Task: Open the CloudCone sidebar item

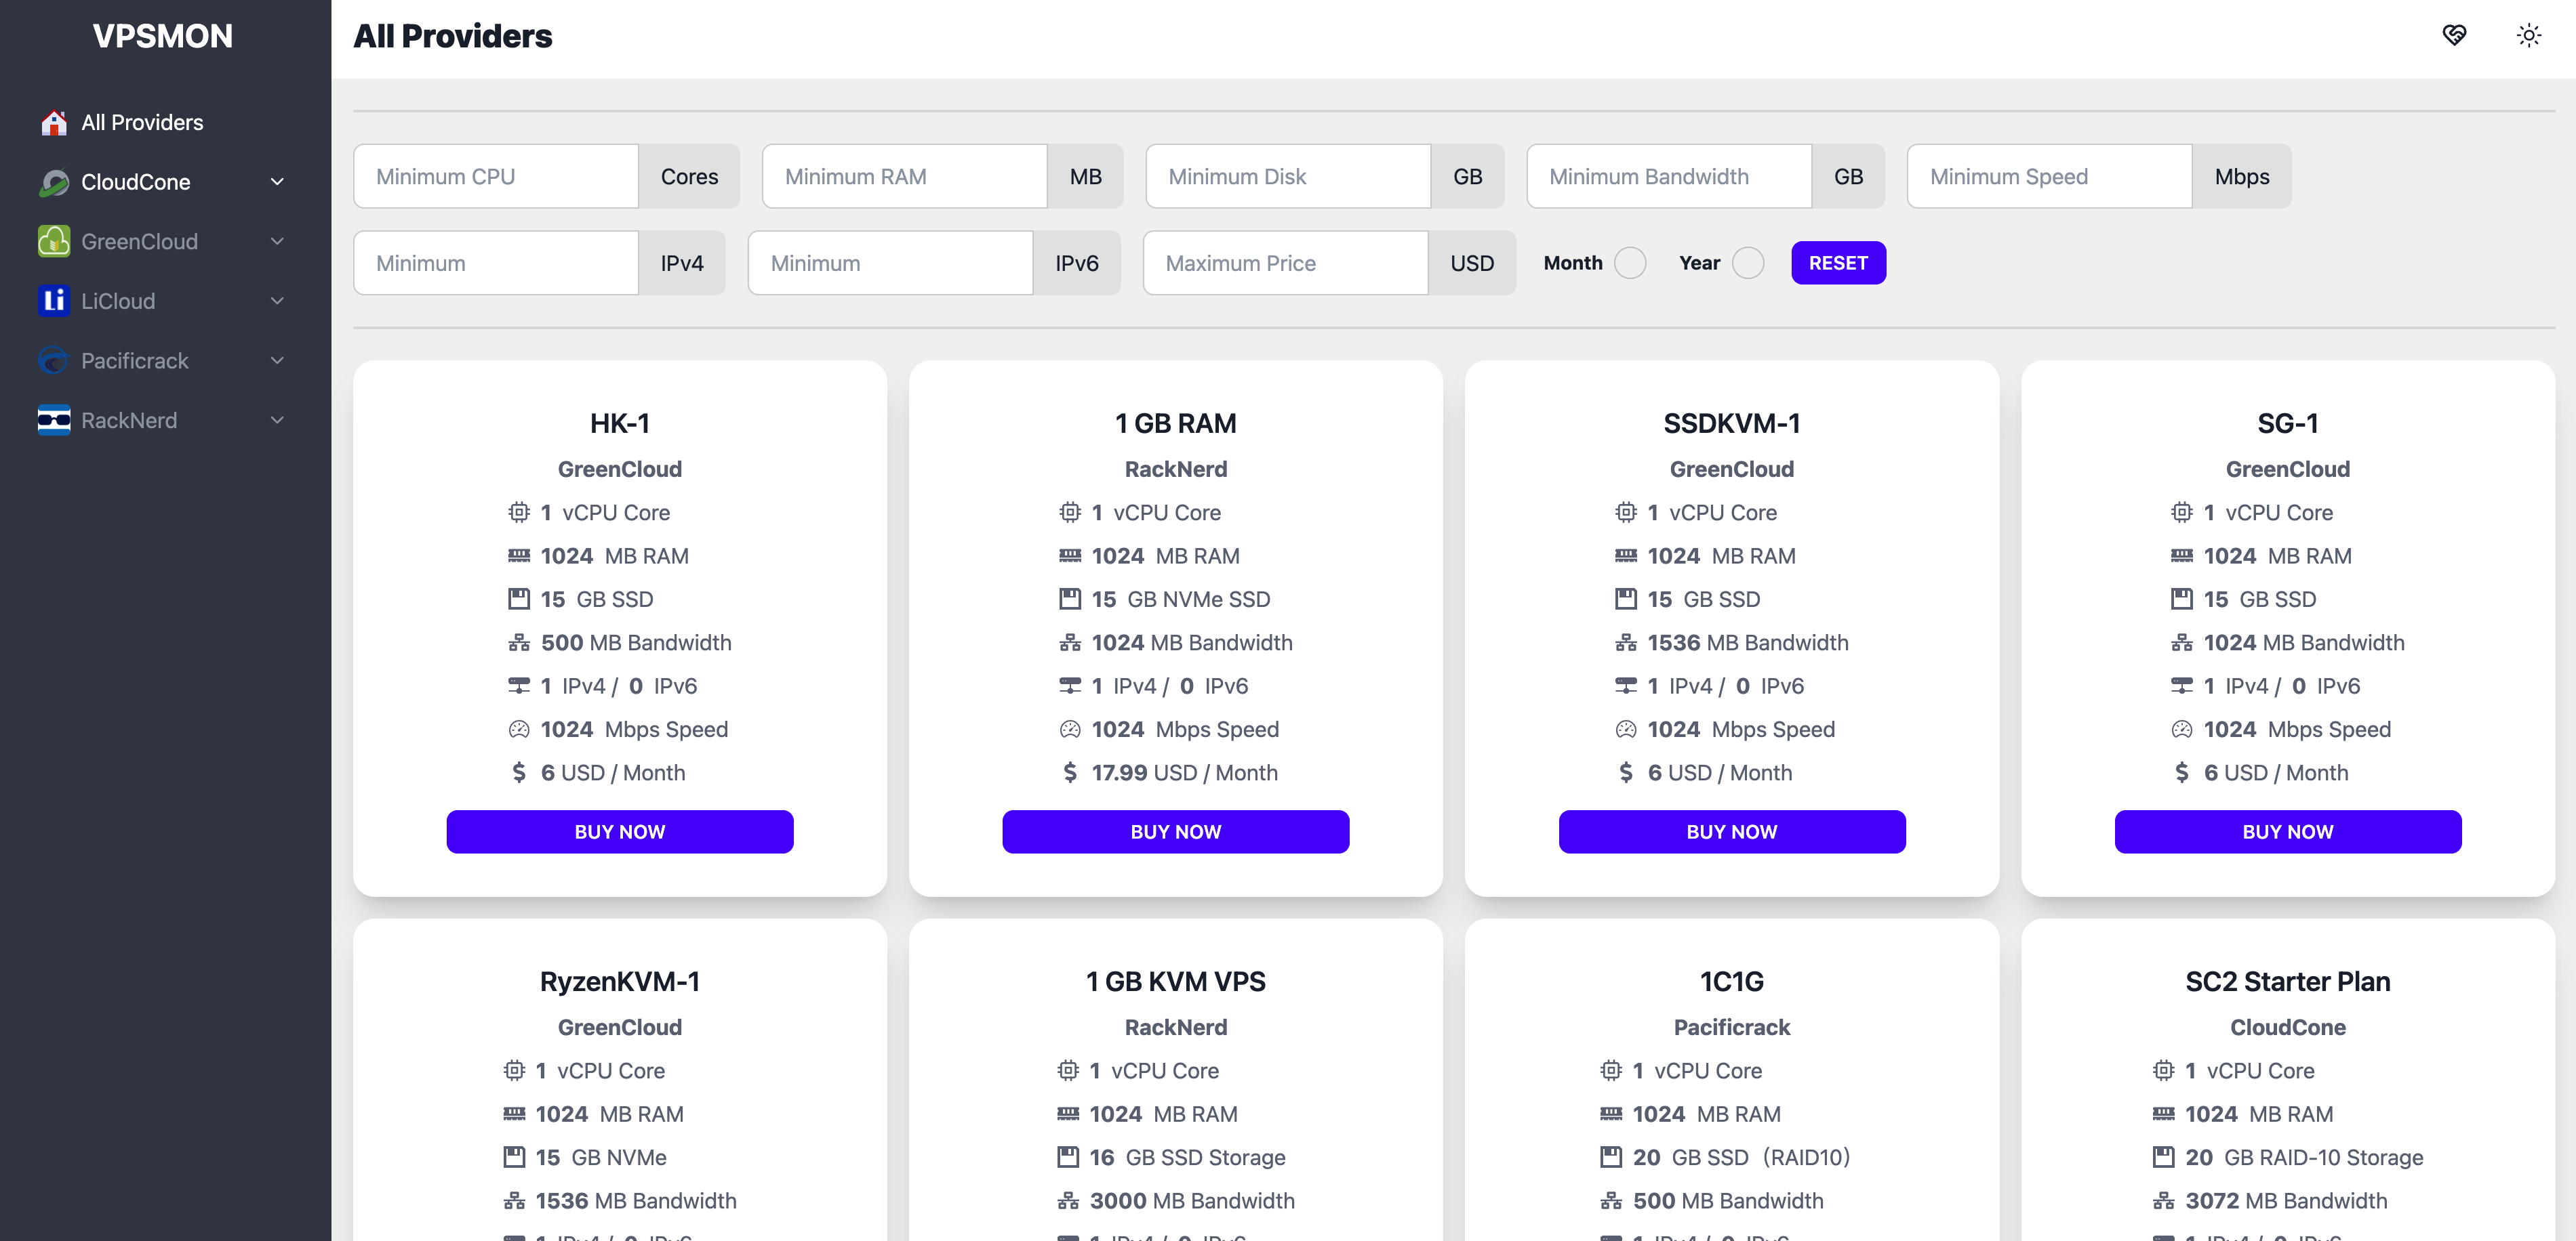Action: point(165,182)
